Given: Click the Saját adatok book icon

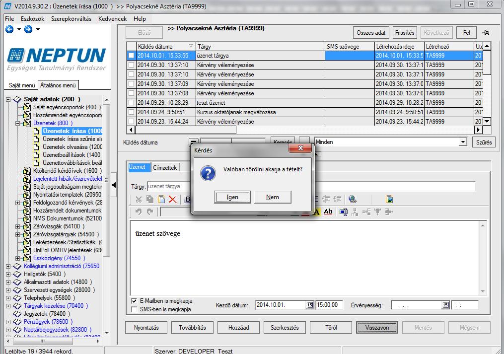Looking at the screenshot, I should point(17,99).
